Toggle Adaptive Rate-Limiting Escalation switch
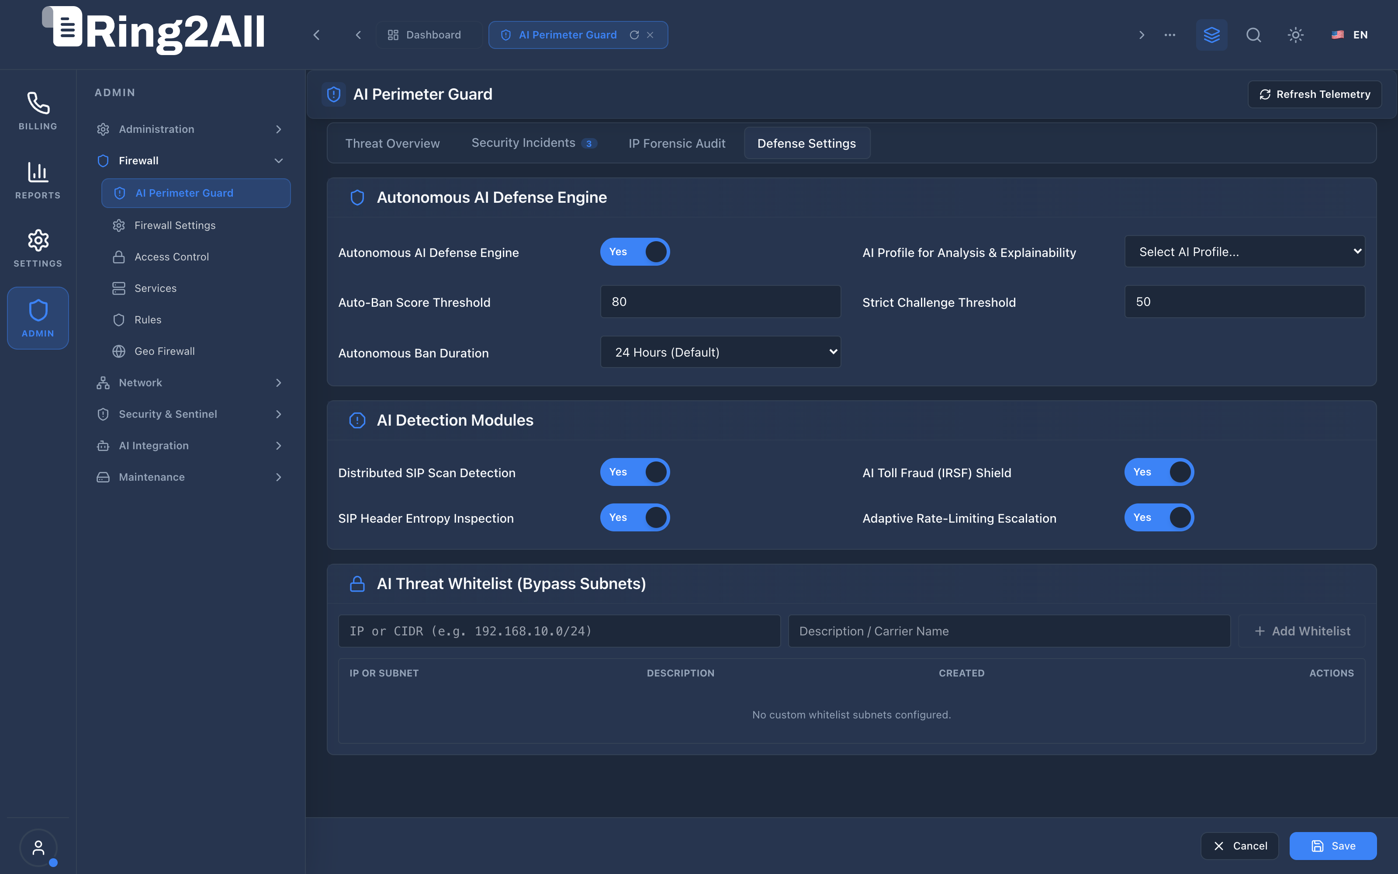Screen dimensions: 1398x874 click(1159, 517)
